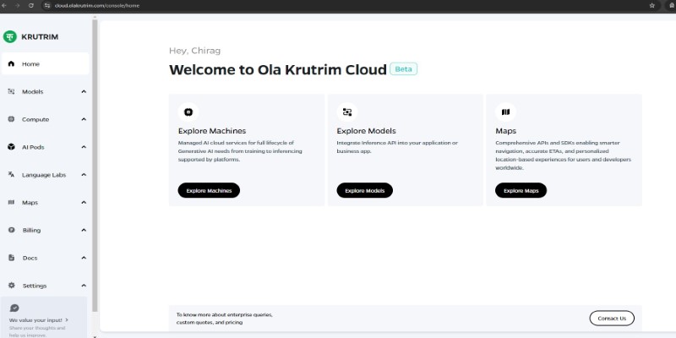676x338 pixels.
Task: Click the Explore Machines card chip icon
Action: pos(188,112)
